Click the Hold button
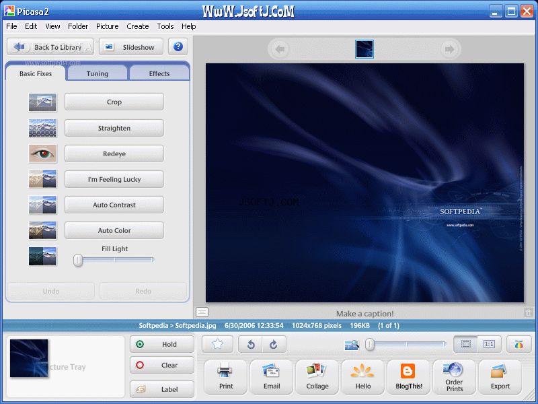This screenshot has height=404, width=538. [x=162, y=344]
